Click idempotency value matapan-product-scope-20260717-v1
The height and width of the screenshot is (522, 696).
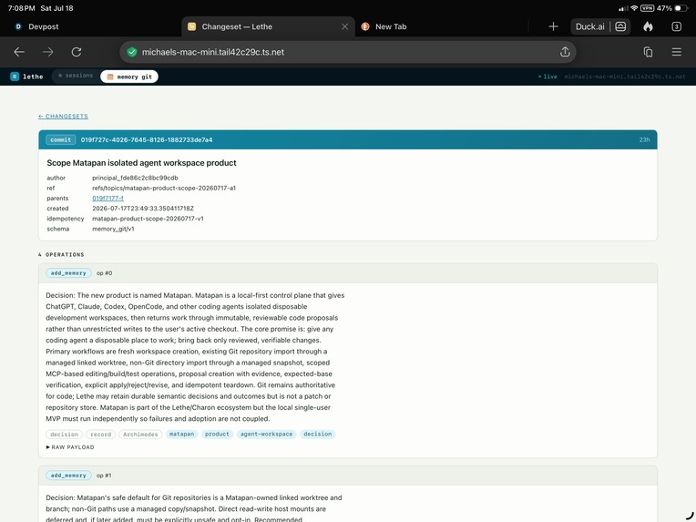tap(148, 219)
